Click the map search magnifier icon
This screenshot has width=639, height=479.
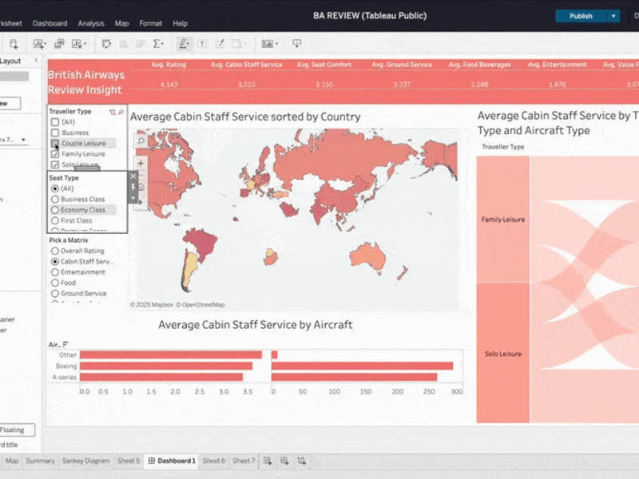tap(141, 141)
